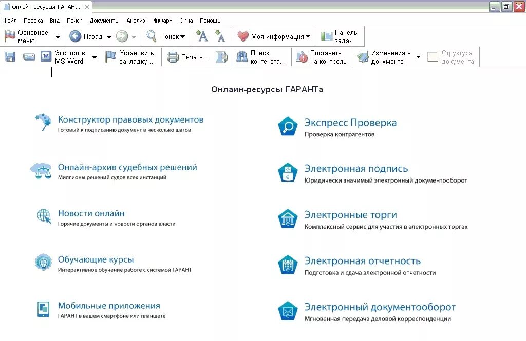526x341 pixels.
Task: Click the Электронные торги pentagon icon
Action: click(x=288, y=219)
